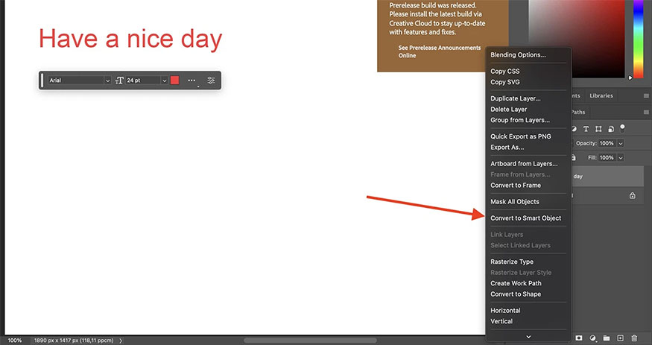Create a new group folder
Image resolution: width=652 pixels, height=345 pixels.
607,338
